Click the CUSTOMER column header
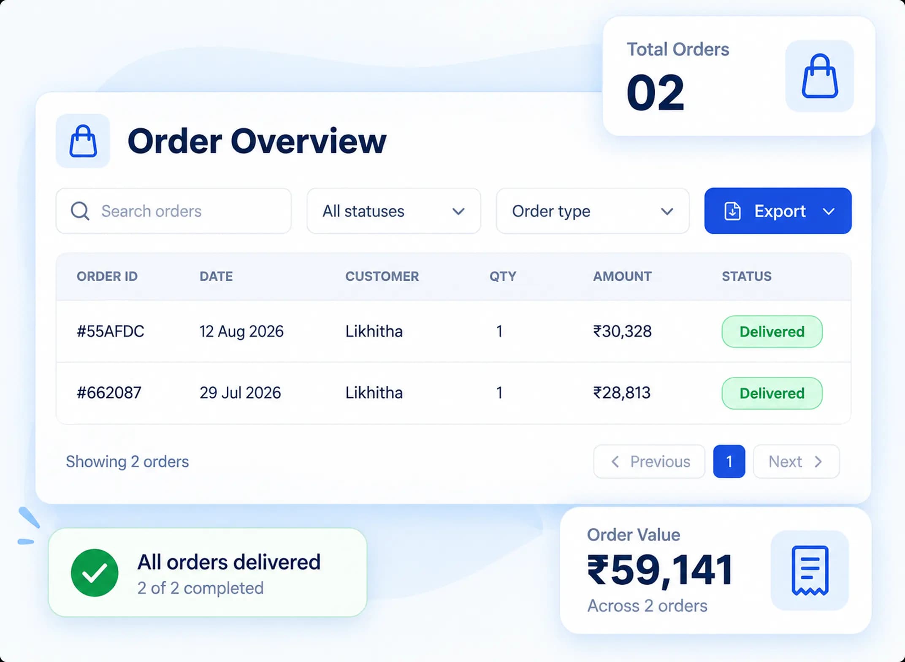The height and width of the screenshot is (662, 905). 382,276
